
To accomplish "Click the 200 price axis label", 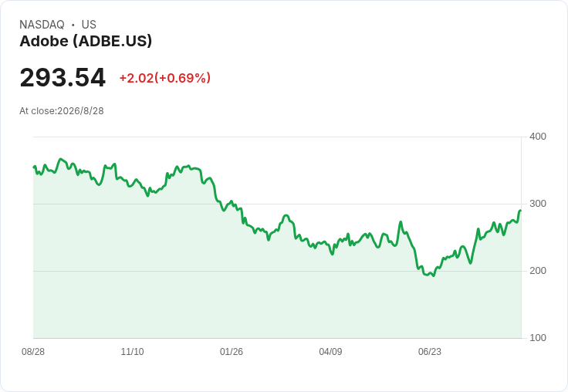I will [x=538, y=271].
